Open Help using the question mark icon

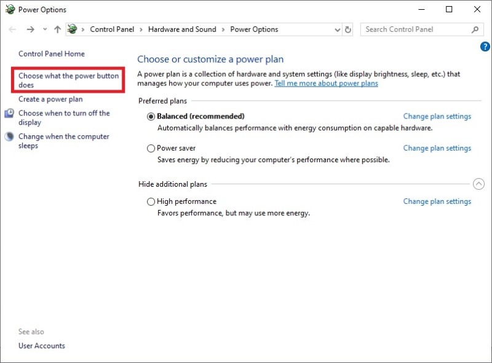point(485,46)
